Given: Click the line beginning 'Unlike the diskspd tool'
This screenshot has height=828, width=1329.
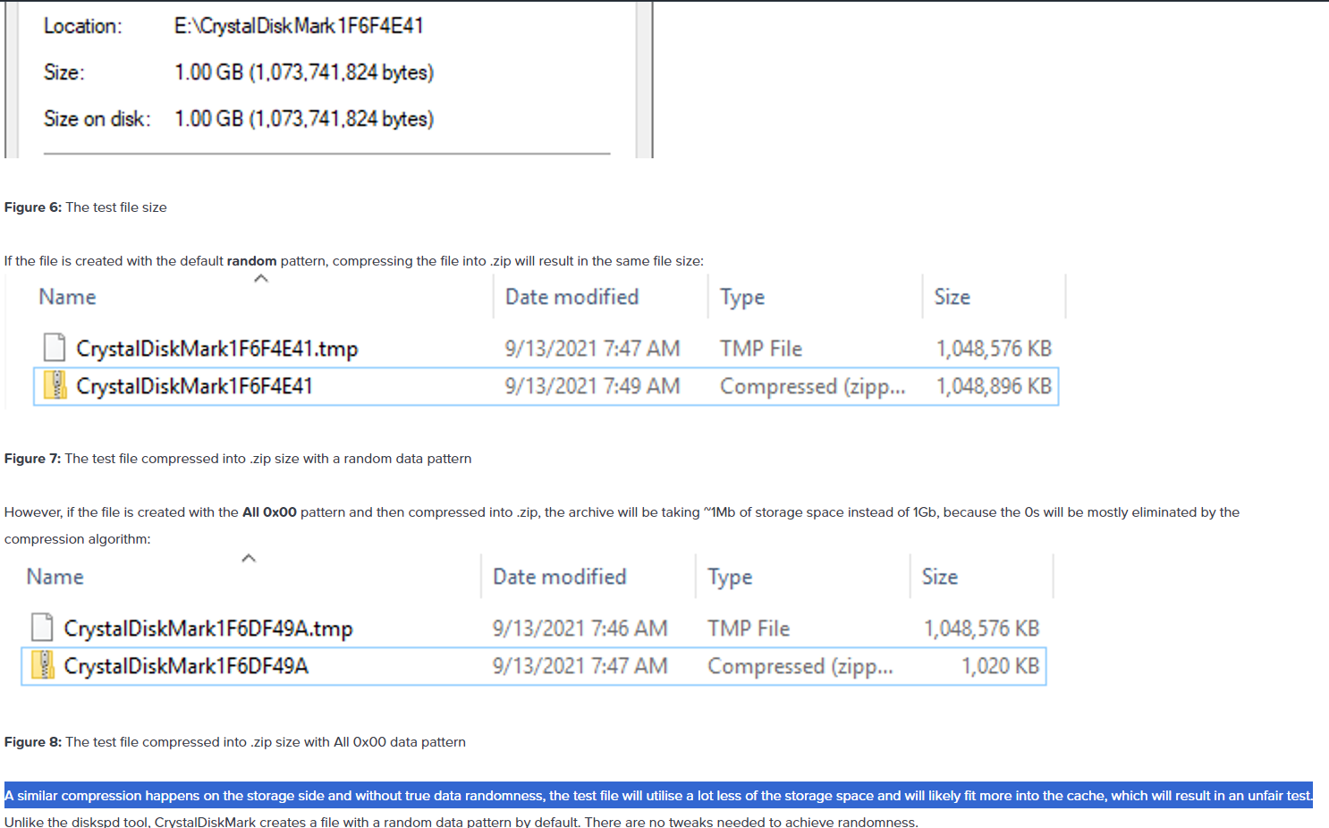Looking at the screenshot, I should [461, 821].
